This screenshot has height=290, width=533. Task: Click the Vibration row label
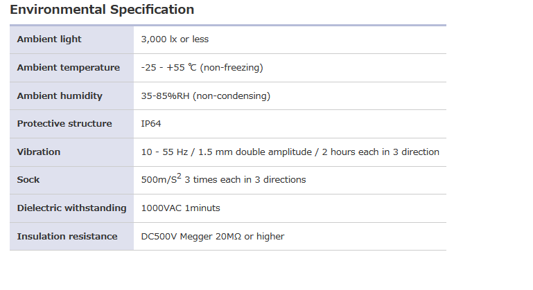point(39,152)
